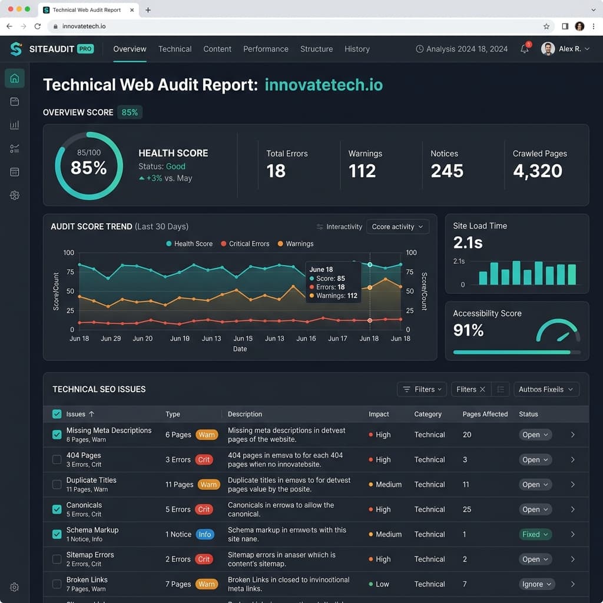Click the PRO badge

coord(85,49)
